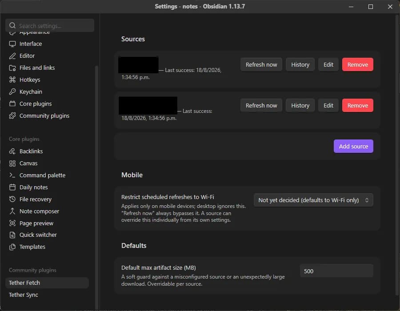
Task: Click the Page preview icon
Action: coord(12,223)
